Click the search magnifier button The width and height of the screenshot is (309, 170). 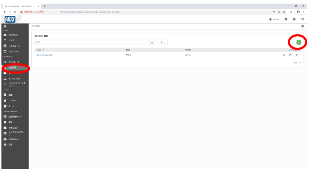pyautogui.click(x=152, y=42)
